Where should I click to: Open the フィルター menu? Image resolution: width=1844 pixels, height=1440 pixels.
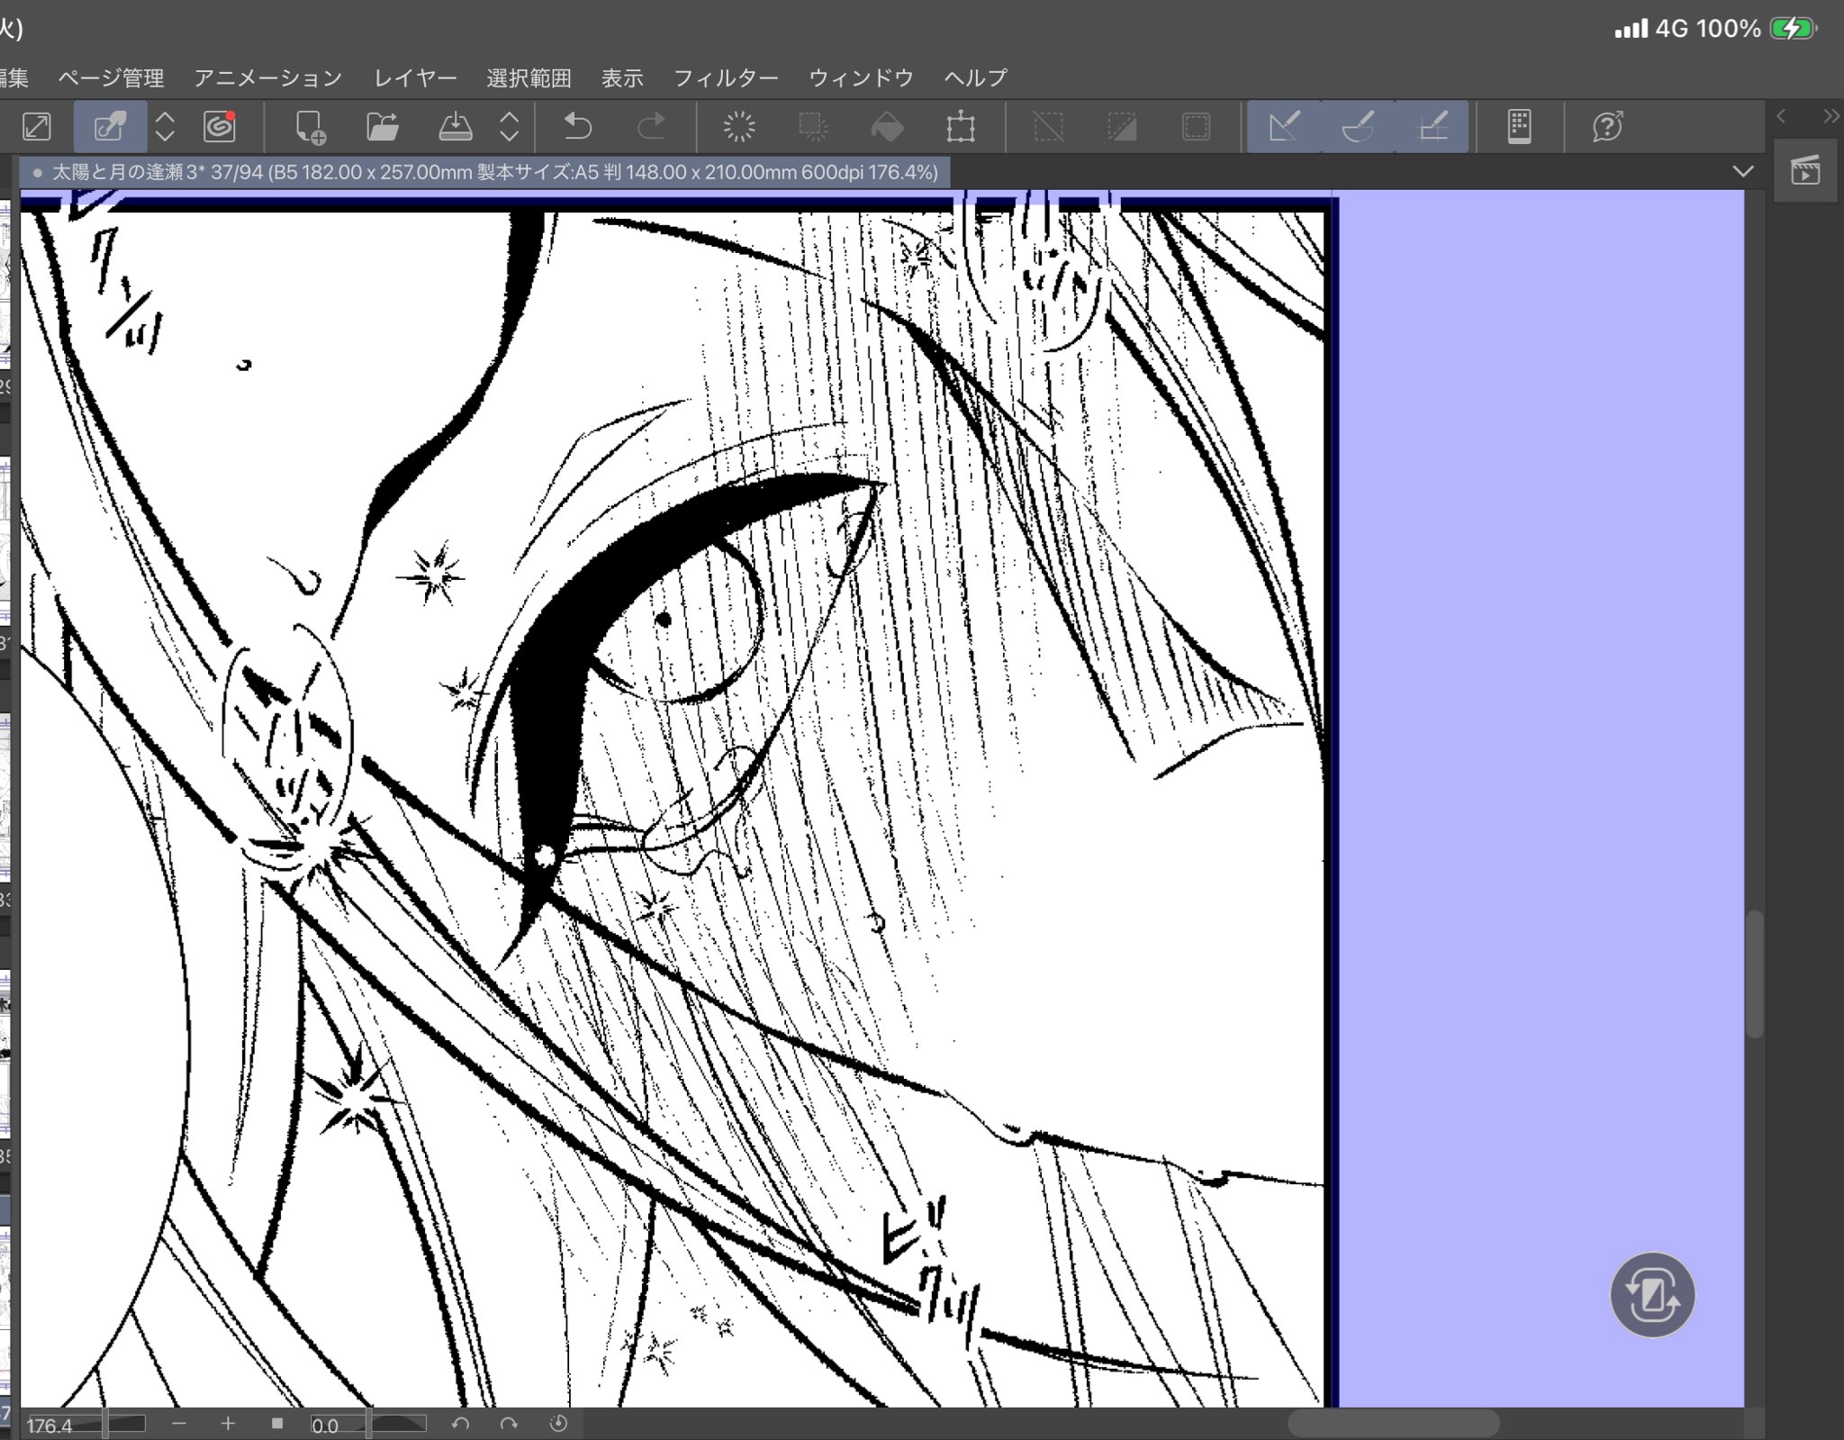[x=726, y=78]
